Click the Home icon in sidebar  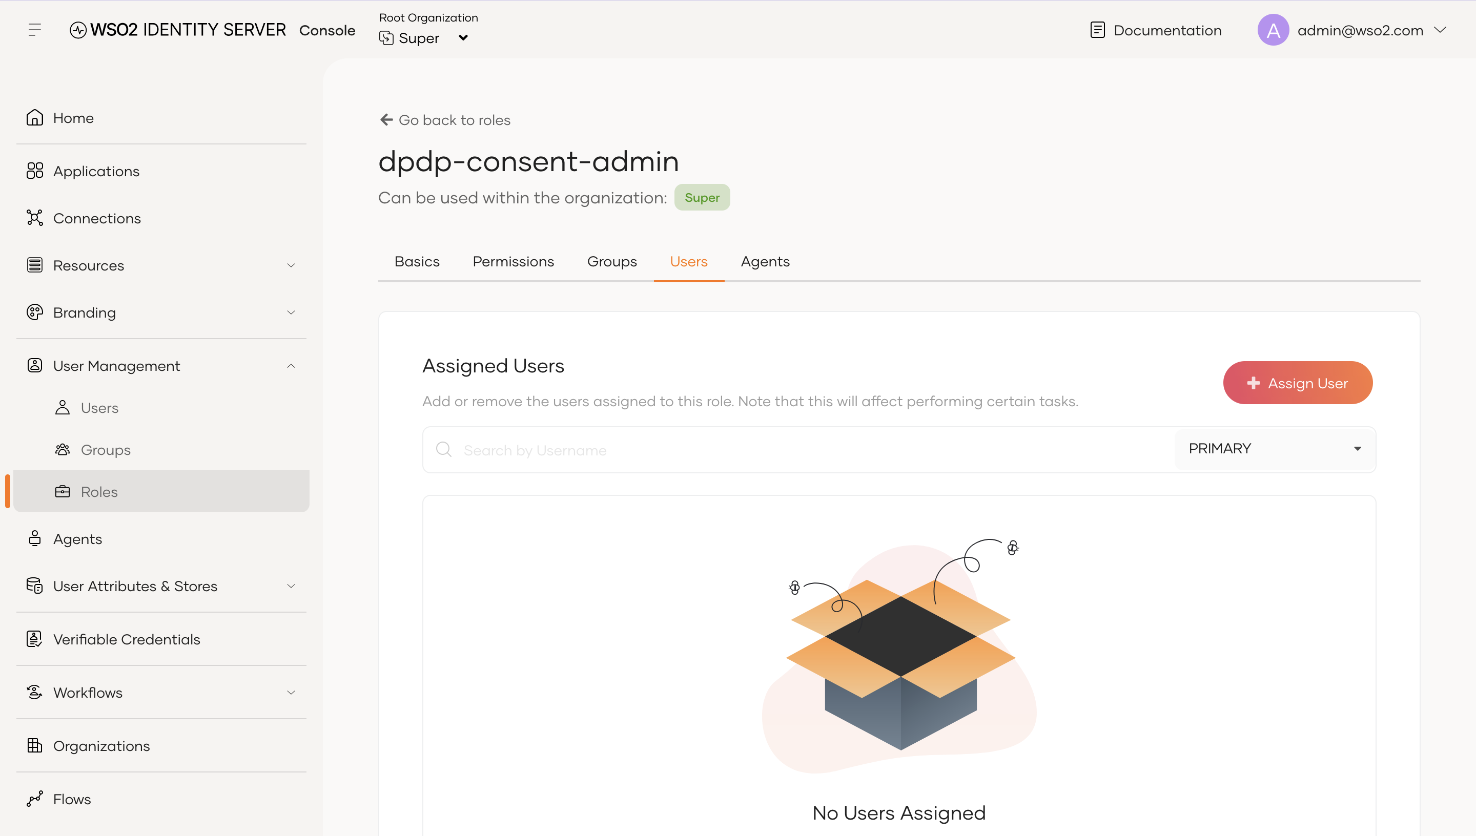click(x=34, y=118)
